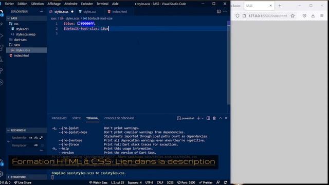Click the L 2, col 25 position indicator
The width and height of the screenshot is (329, 185).
click(118, 182)
